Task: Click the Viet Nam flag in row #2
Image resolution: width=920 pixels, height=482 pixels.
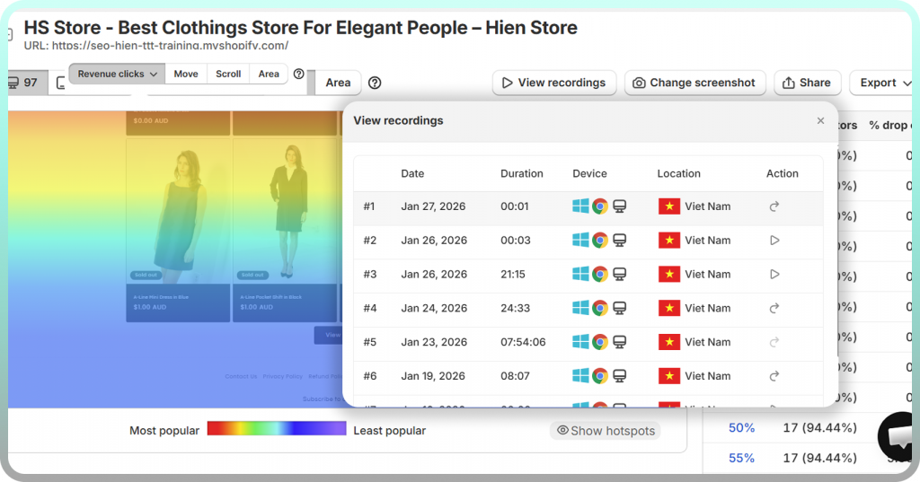Action: pyautogui.click(x=669, y=241)
